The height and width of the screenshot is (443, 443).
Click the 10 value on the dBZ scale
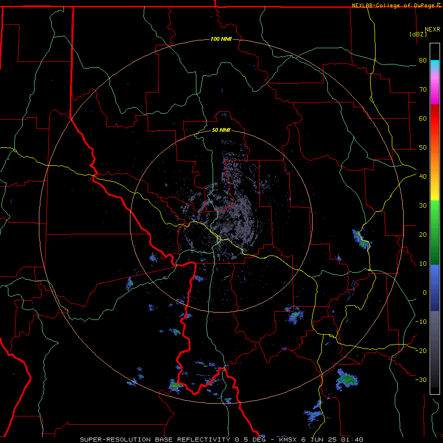pyautogui.click(x=423, y=264)
